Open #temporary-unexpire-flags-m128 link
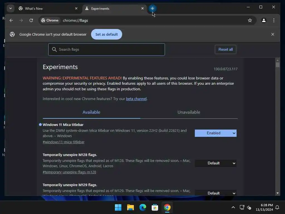 point(69,172)
